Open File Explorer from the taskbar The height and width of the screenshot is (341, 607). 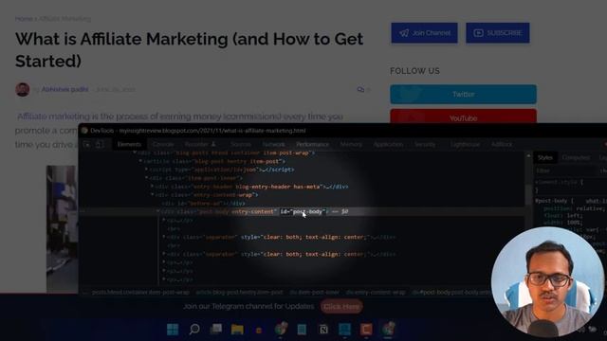click(x=237, y=330)
